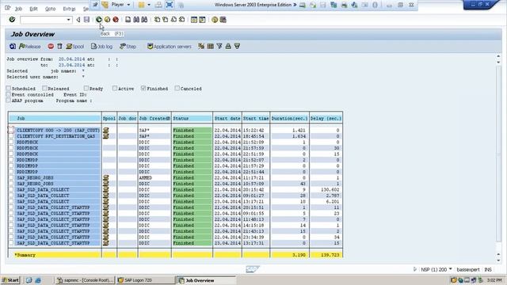Click the green Back (F3) icon
Screen dimensions: 507x285
click(x=99, y=20)
